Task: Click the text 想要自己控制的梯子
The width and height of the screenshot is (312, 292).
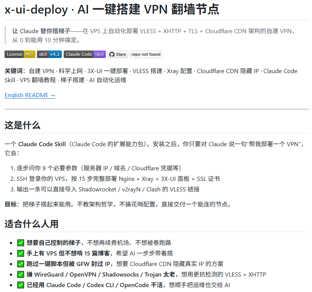Action: 54,243
